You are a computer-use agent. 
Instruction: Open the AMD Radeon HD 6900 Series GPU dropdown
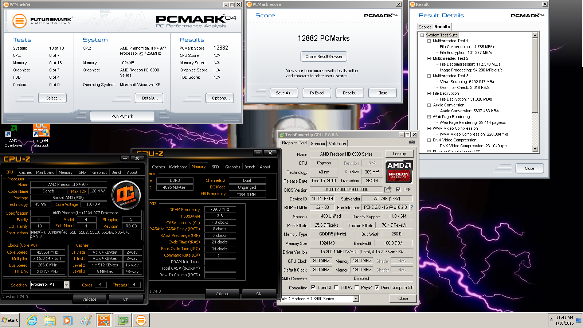pyautogui.click(x=356, y=298)
